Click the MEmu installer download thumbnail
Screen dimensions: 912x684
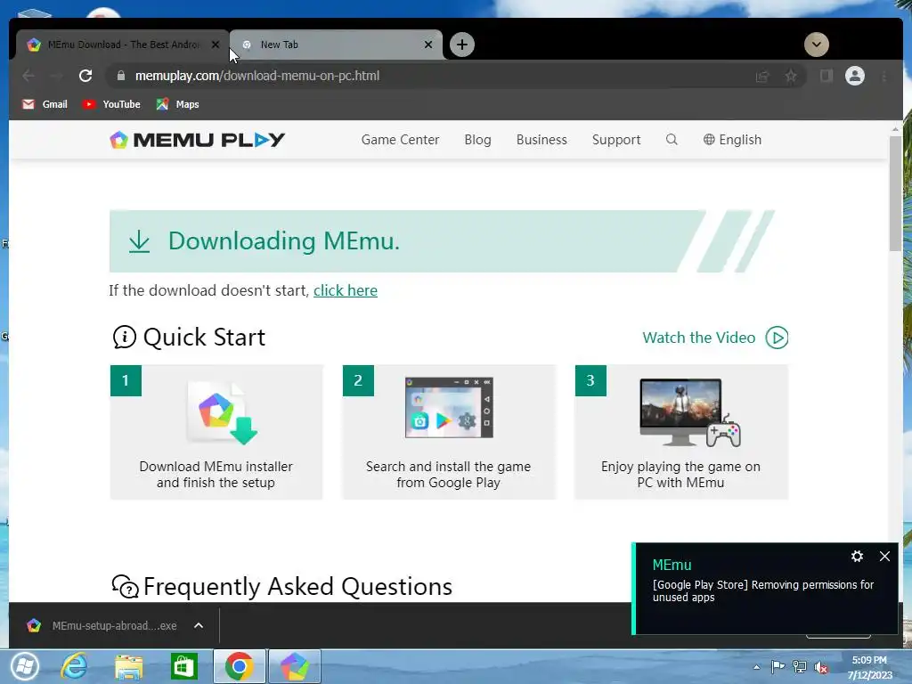click(x=222, y=413)
